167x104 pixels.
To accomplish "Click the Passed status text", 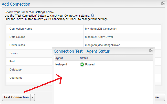I will point(90,64).
